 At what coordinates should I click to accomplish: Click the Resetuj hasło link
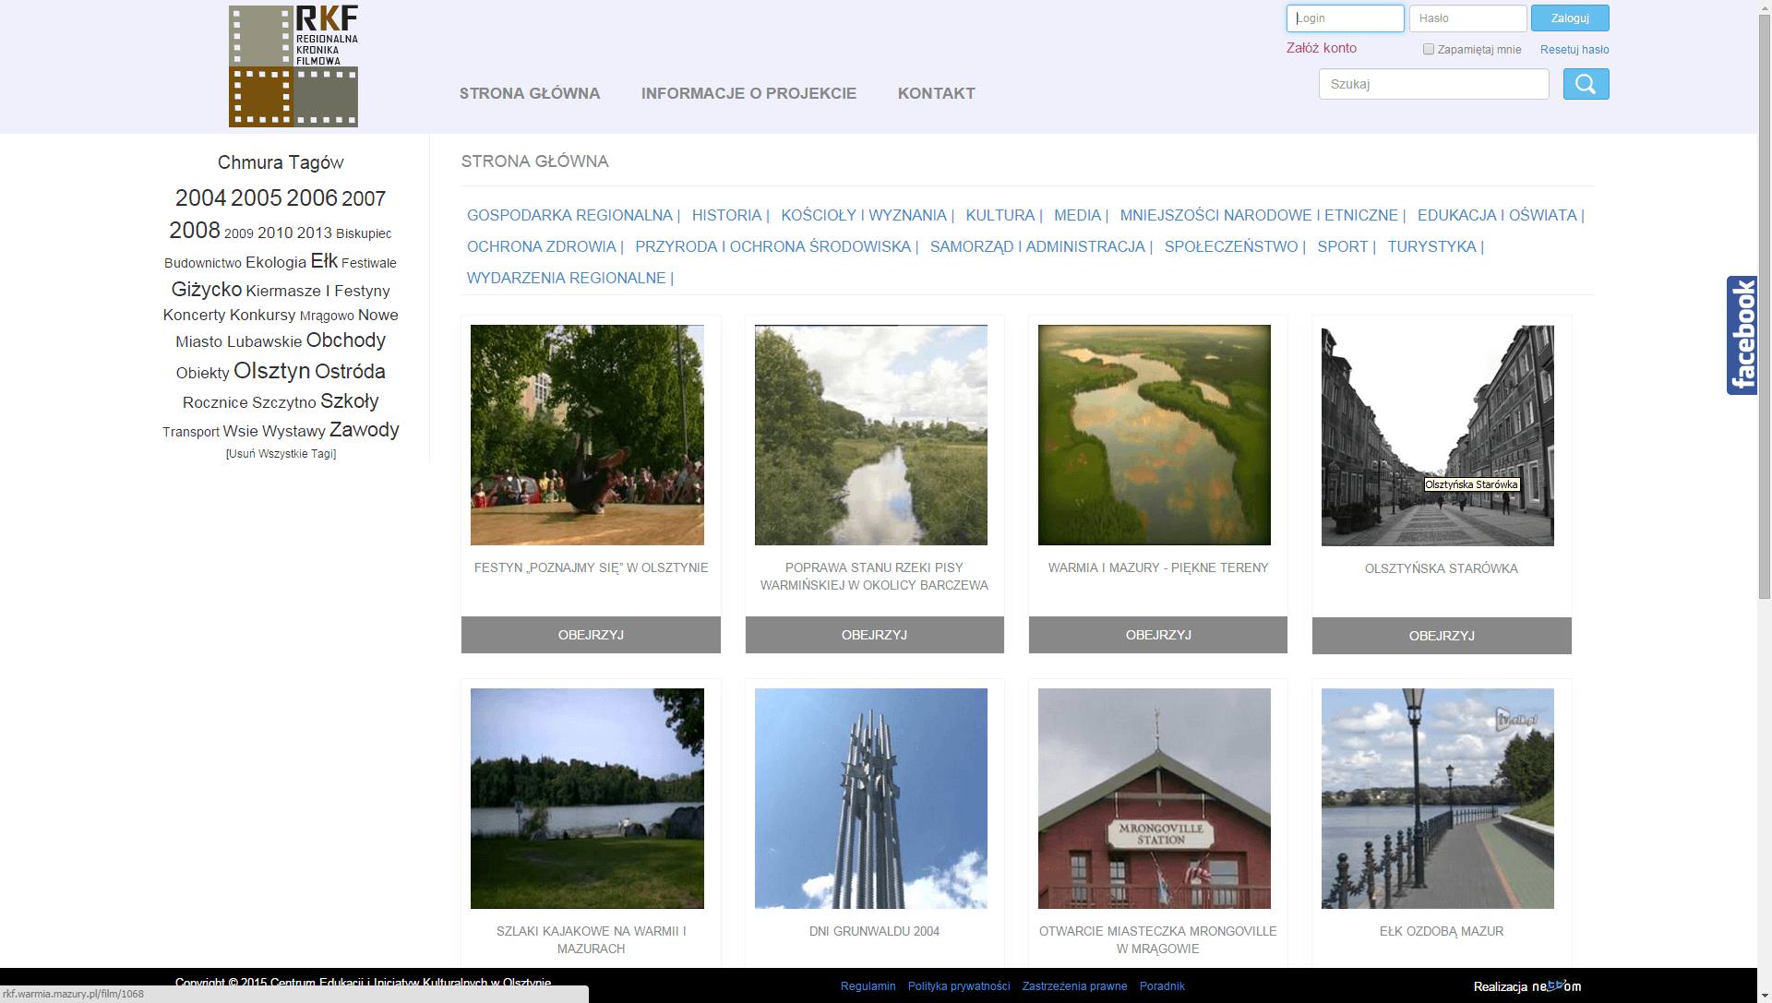1574,50
